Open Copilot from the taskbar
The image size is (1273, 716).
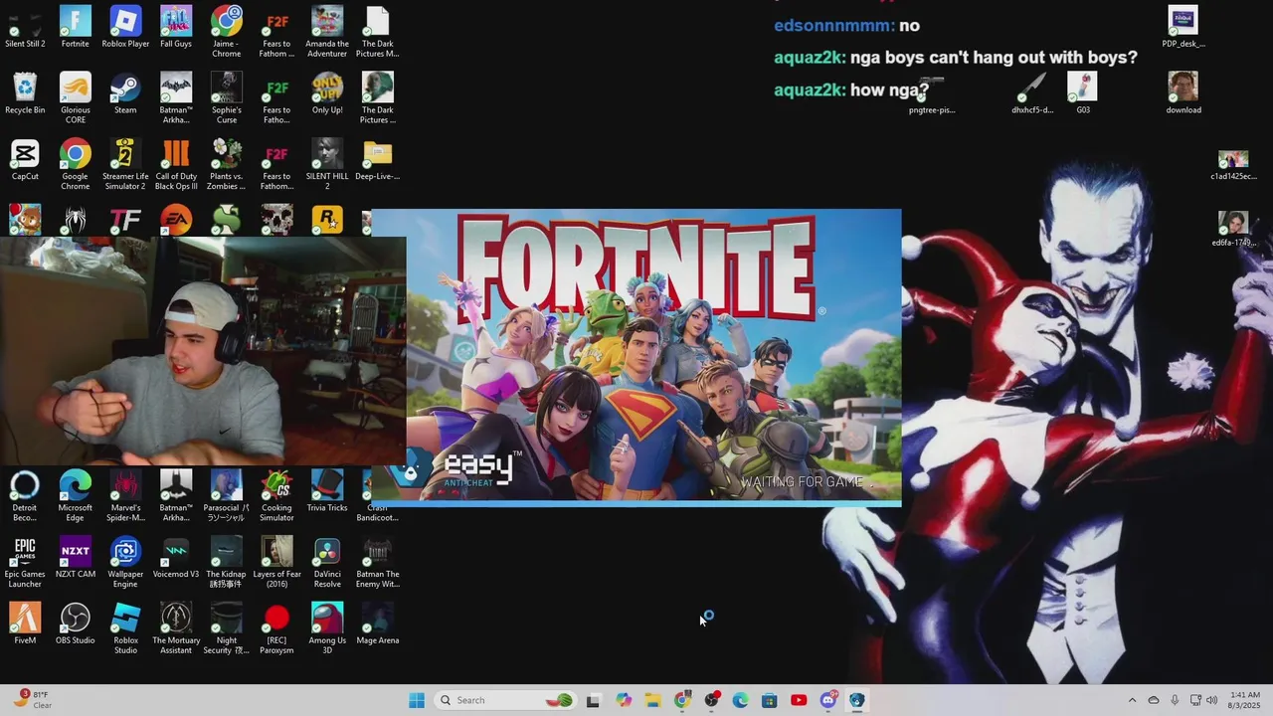click(624, 700)
